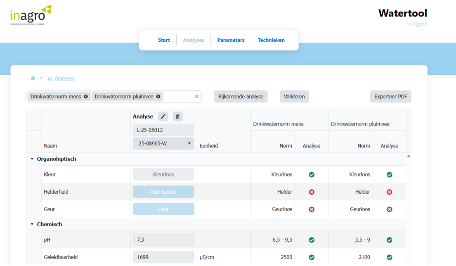This screenshot has width=456, height=266.
Task: Click the pH row name
Action: [x=47, y=240]
